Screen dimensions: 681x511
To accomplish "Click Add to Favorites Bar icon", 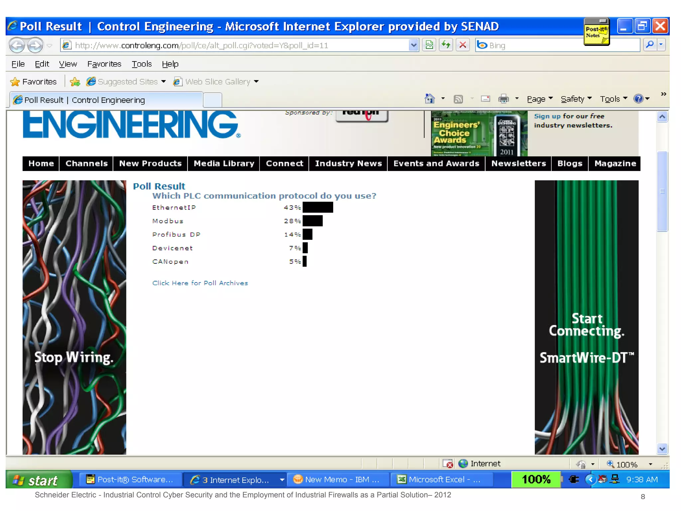I will click(75, 82).
